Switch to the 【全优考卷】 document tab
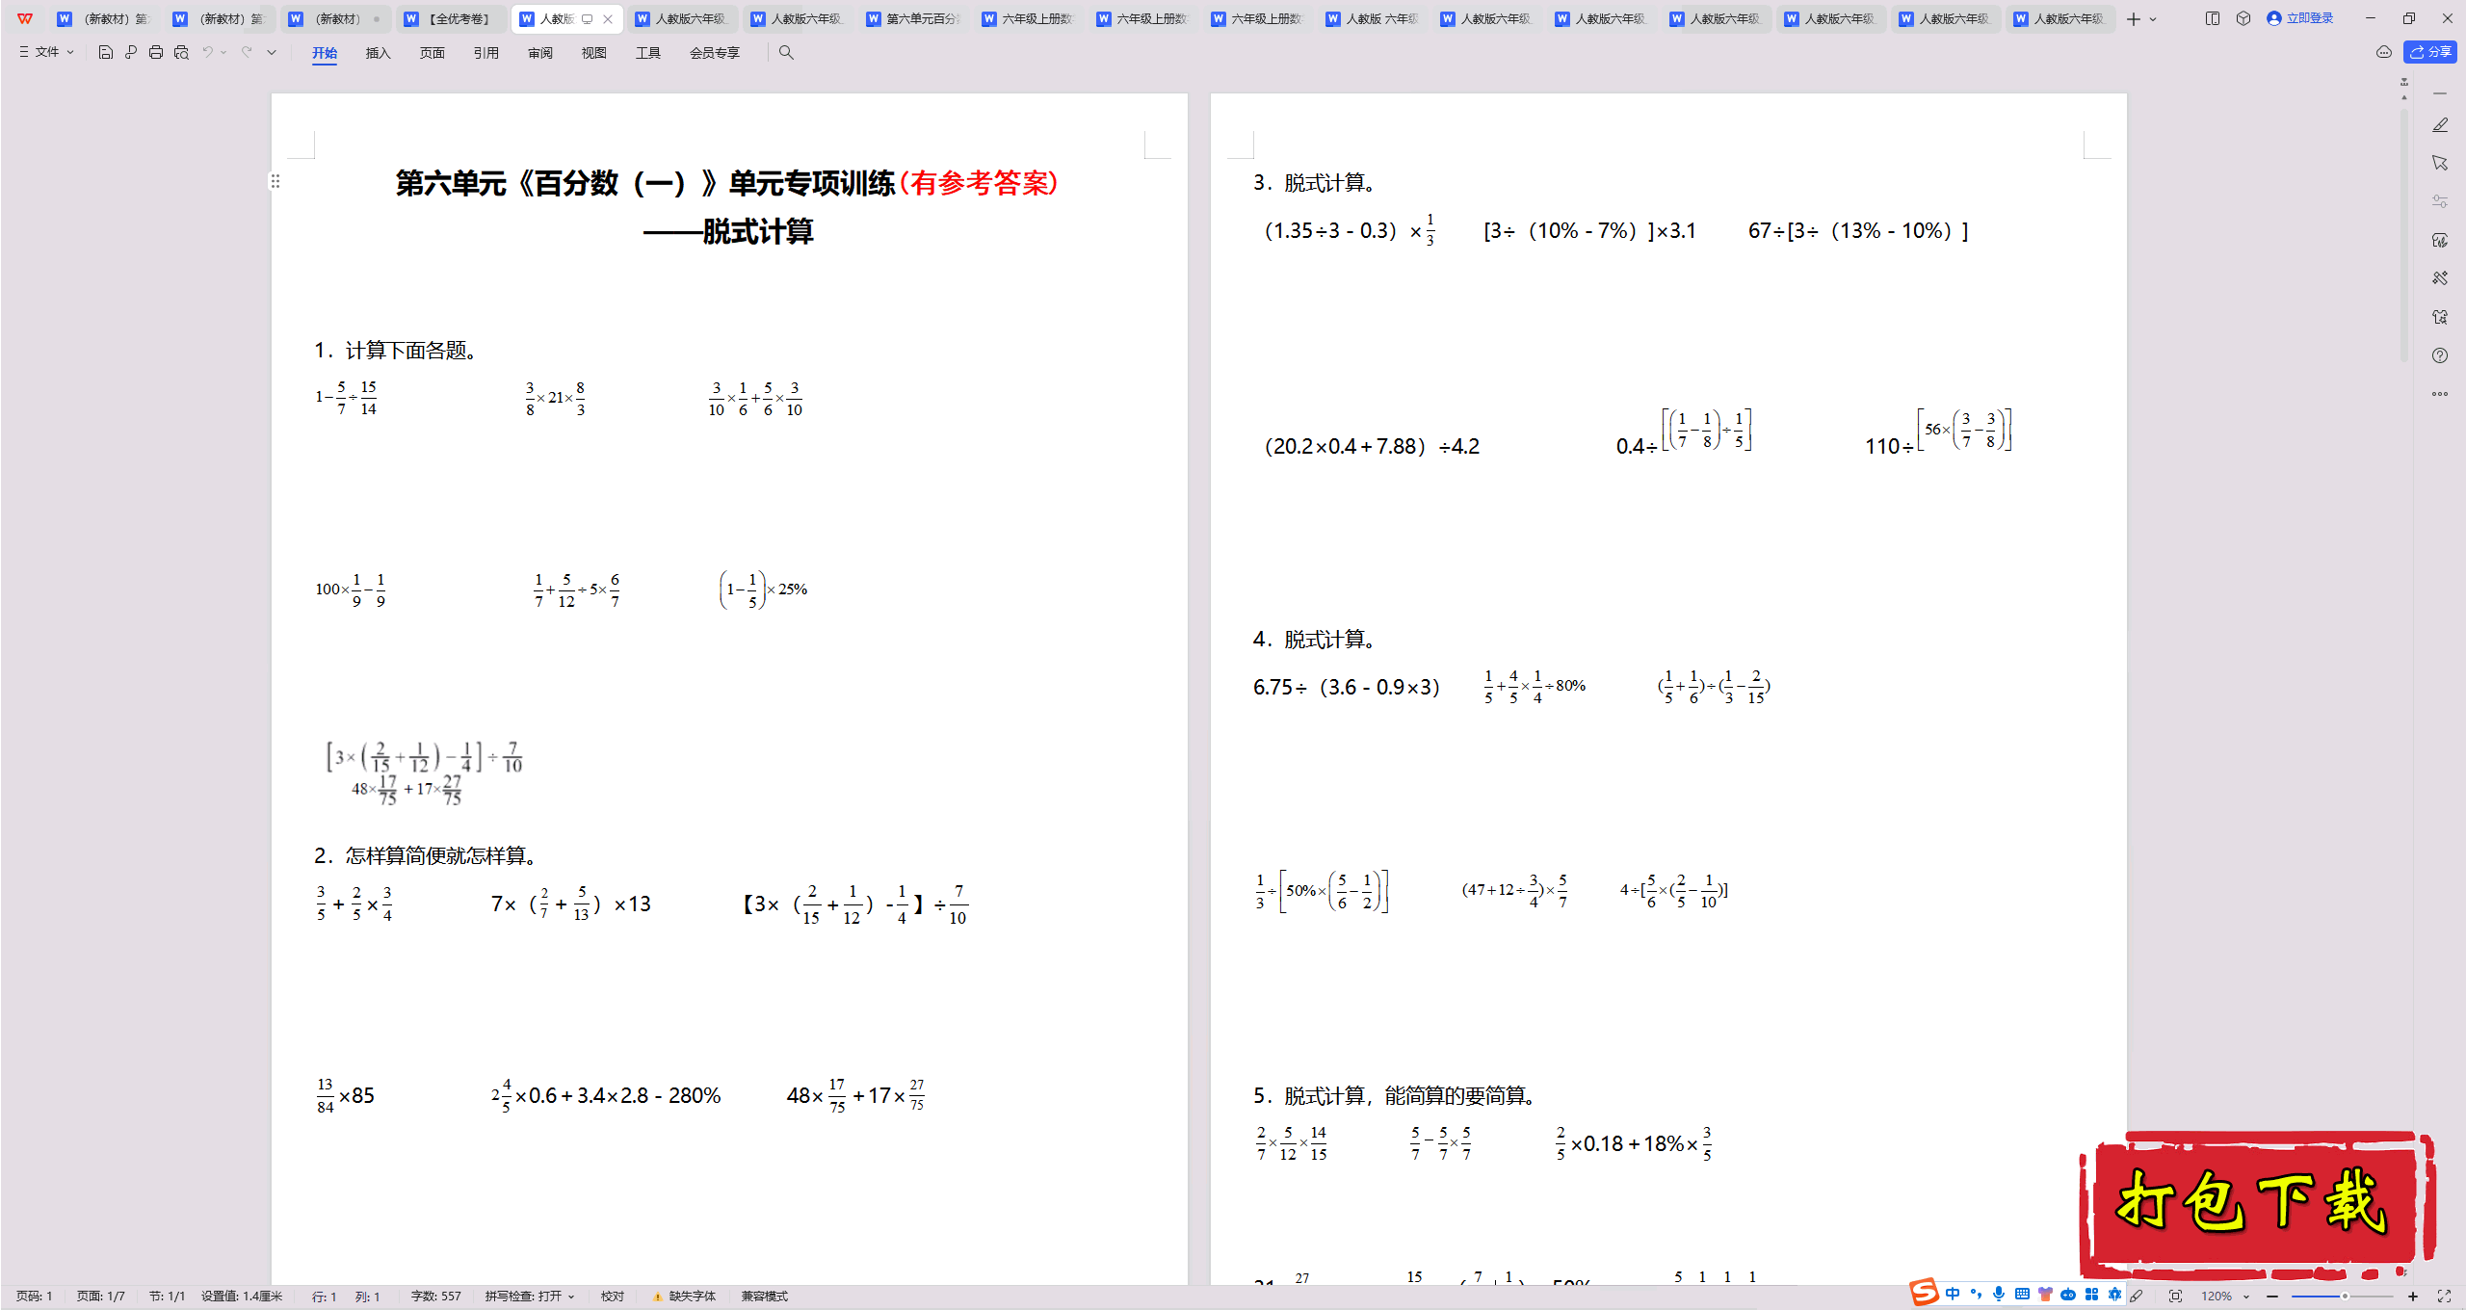This screenshot has height=1310, width=2466. click(x=451, y=18)
